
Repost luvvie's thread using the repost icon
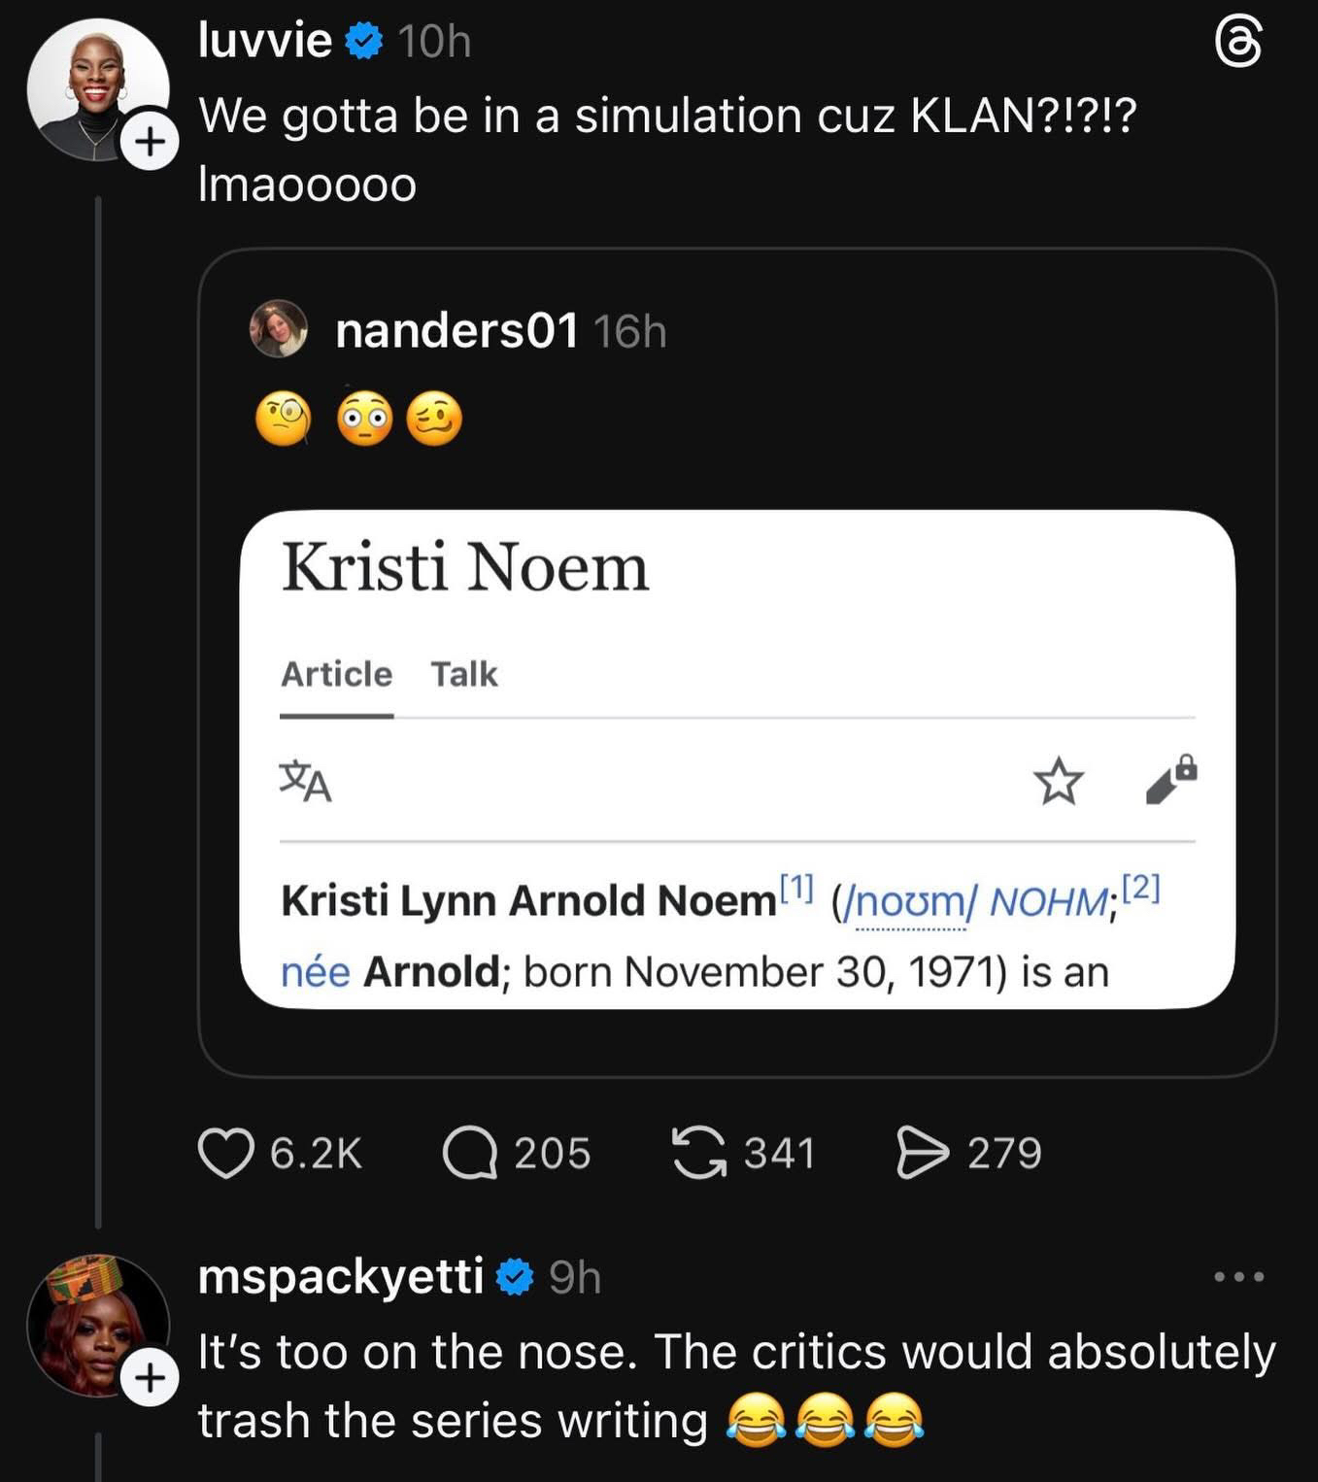(699, 1154)
